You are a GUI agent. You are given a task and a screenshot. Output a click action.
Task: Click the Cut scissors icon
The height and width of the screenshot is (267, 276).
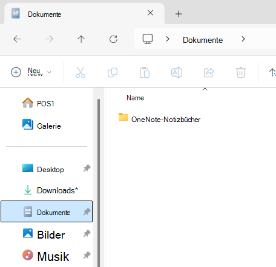(x=80, y=72)
